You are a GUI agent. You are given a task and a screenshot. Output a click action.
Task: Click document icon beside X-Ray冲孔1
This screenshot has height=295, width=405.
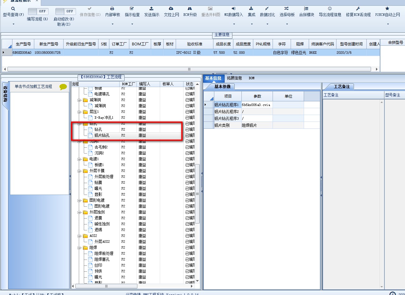pos(90,118)
